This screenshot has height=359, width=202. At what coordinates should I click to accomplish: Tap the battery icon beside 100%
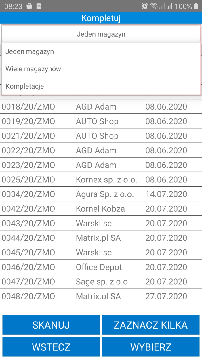click(196, 6)
